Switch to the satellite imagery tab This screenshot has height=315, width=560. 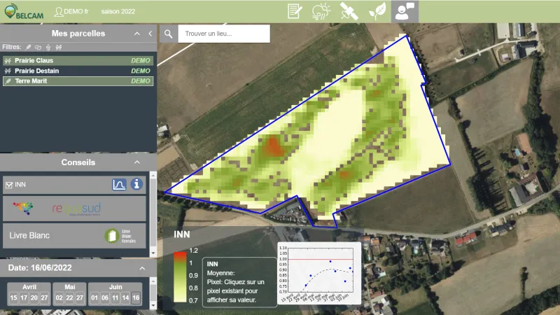point(349,11)
